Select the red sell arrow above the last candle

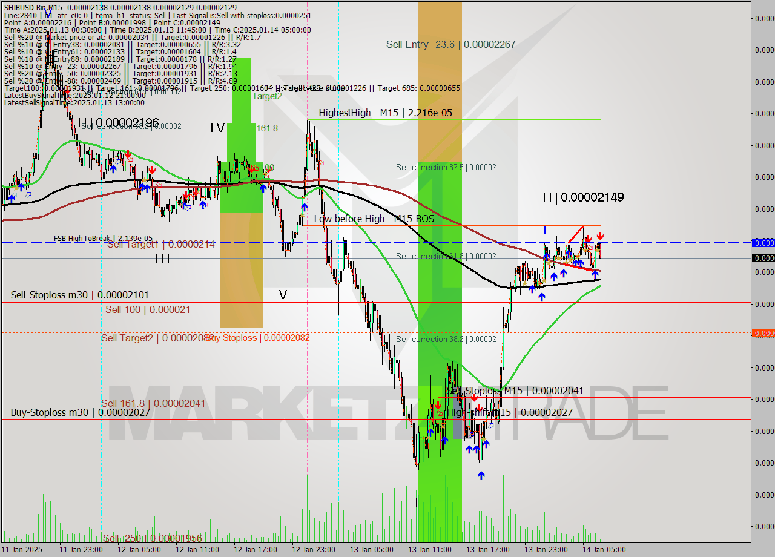pyautogui.click(x=600, y=236)
